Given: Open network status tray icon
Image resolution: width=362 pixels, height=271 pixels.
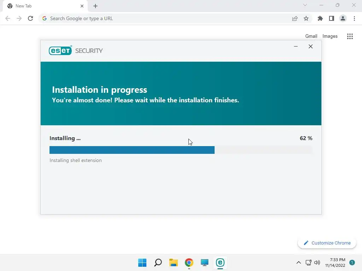Looking at the screenshot, I should click(308, 263).
